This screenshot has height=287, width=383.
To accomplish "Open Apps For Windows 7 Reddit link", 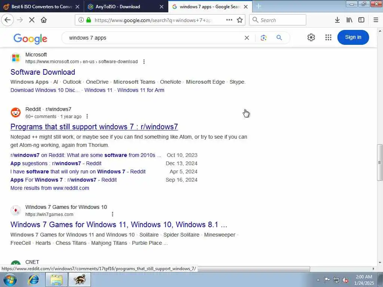I will tap(64, 180).
